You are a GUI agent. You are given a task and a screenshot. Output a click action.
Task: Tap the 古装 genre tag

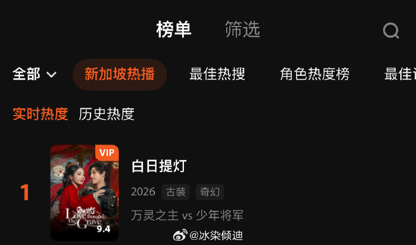175,192
